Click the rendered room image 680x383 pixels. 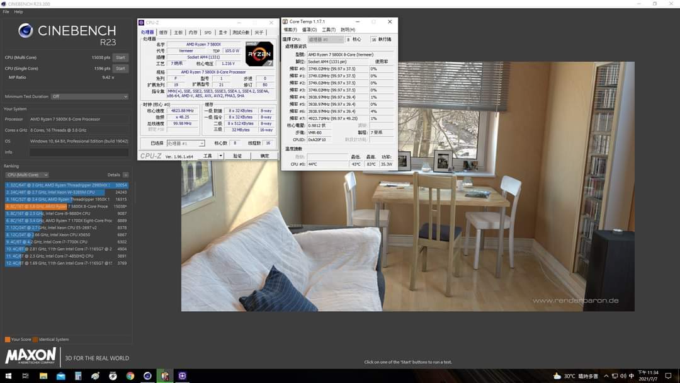coord(407,186)
